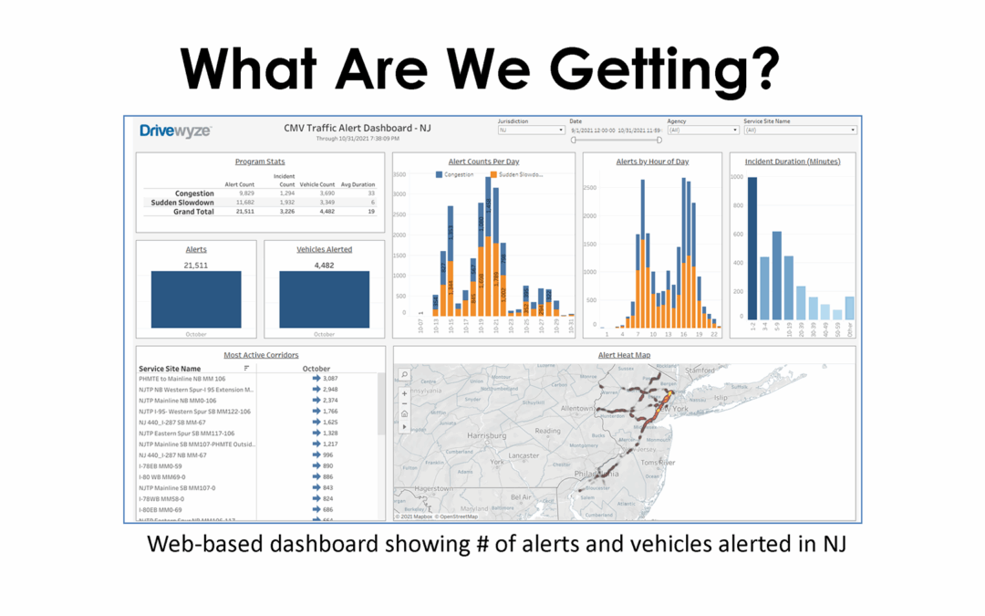Image resolution: width=985 pixels, height=616 pixels.
Task: Toggle Congestion legend color box
Action: click(440, 173)
